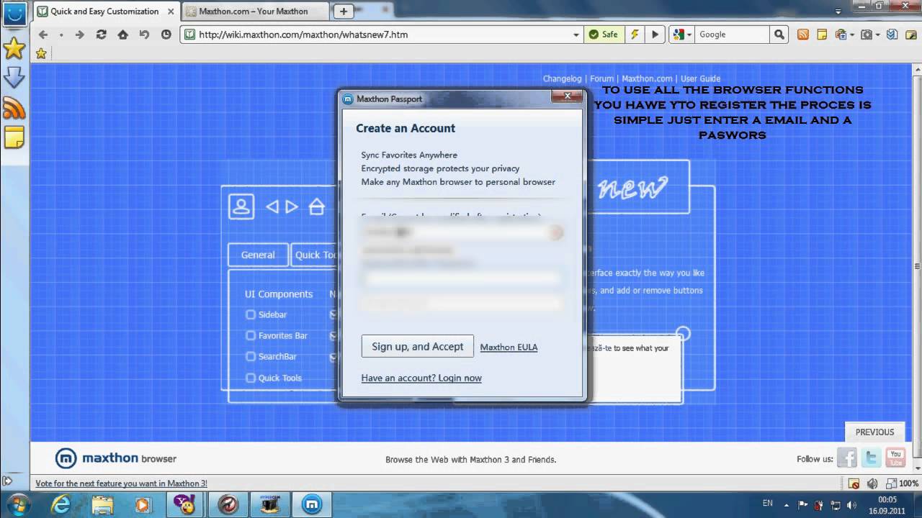Viewport: 922px width, 518px height.
Task: Click the user profile icon in blueprint
Action: 241,206
